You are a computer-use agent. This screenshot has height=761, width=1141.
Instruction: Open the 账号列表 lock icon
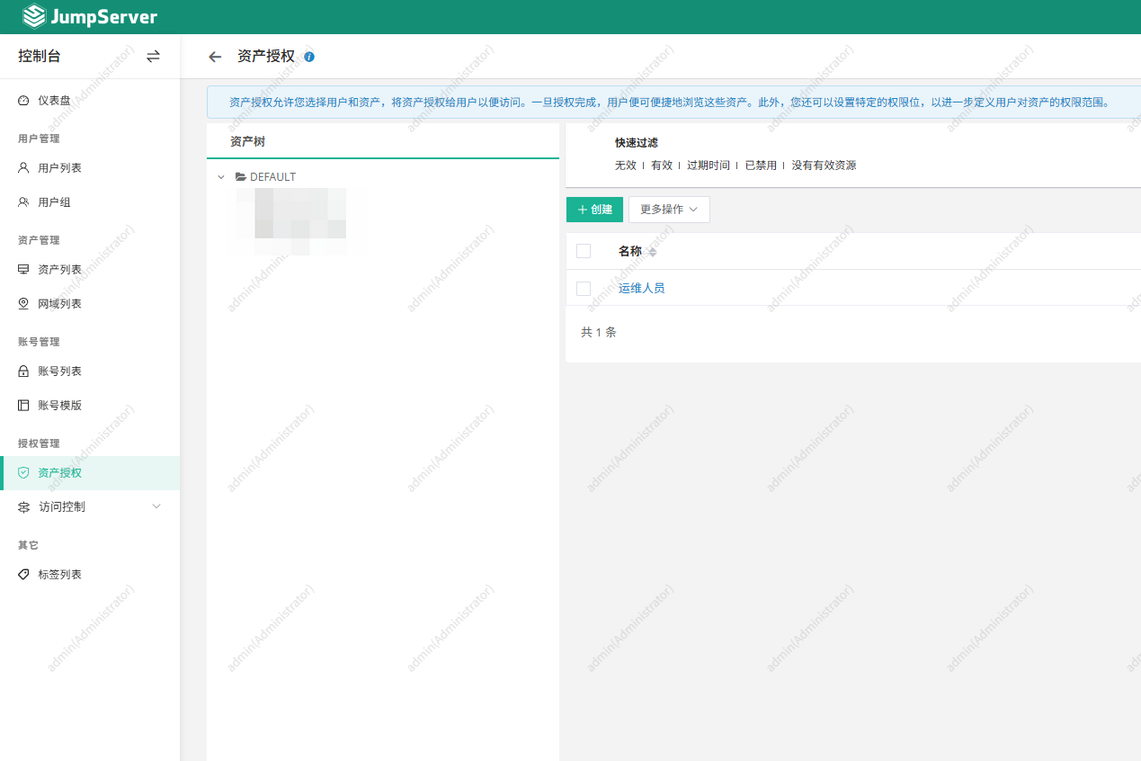22,370
